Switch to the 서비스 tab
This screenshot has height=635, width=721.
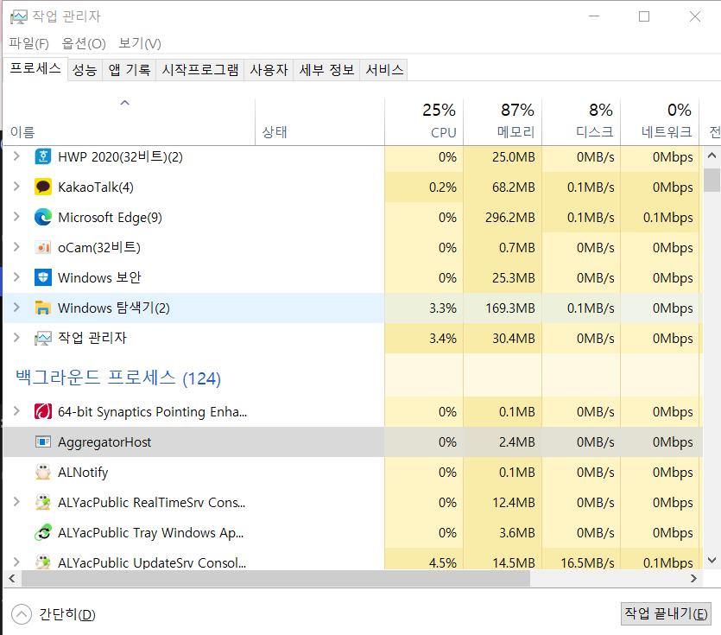click(384, 70)
